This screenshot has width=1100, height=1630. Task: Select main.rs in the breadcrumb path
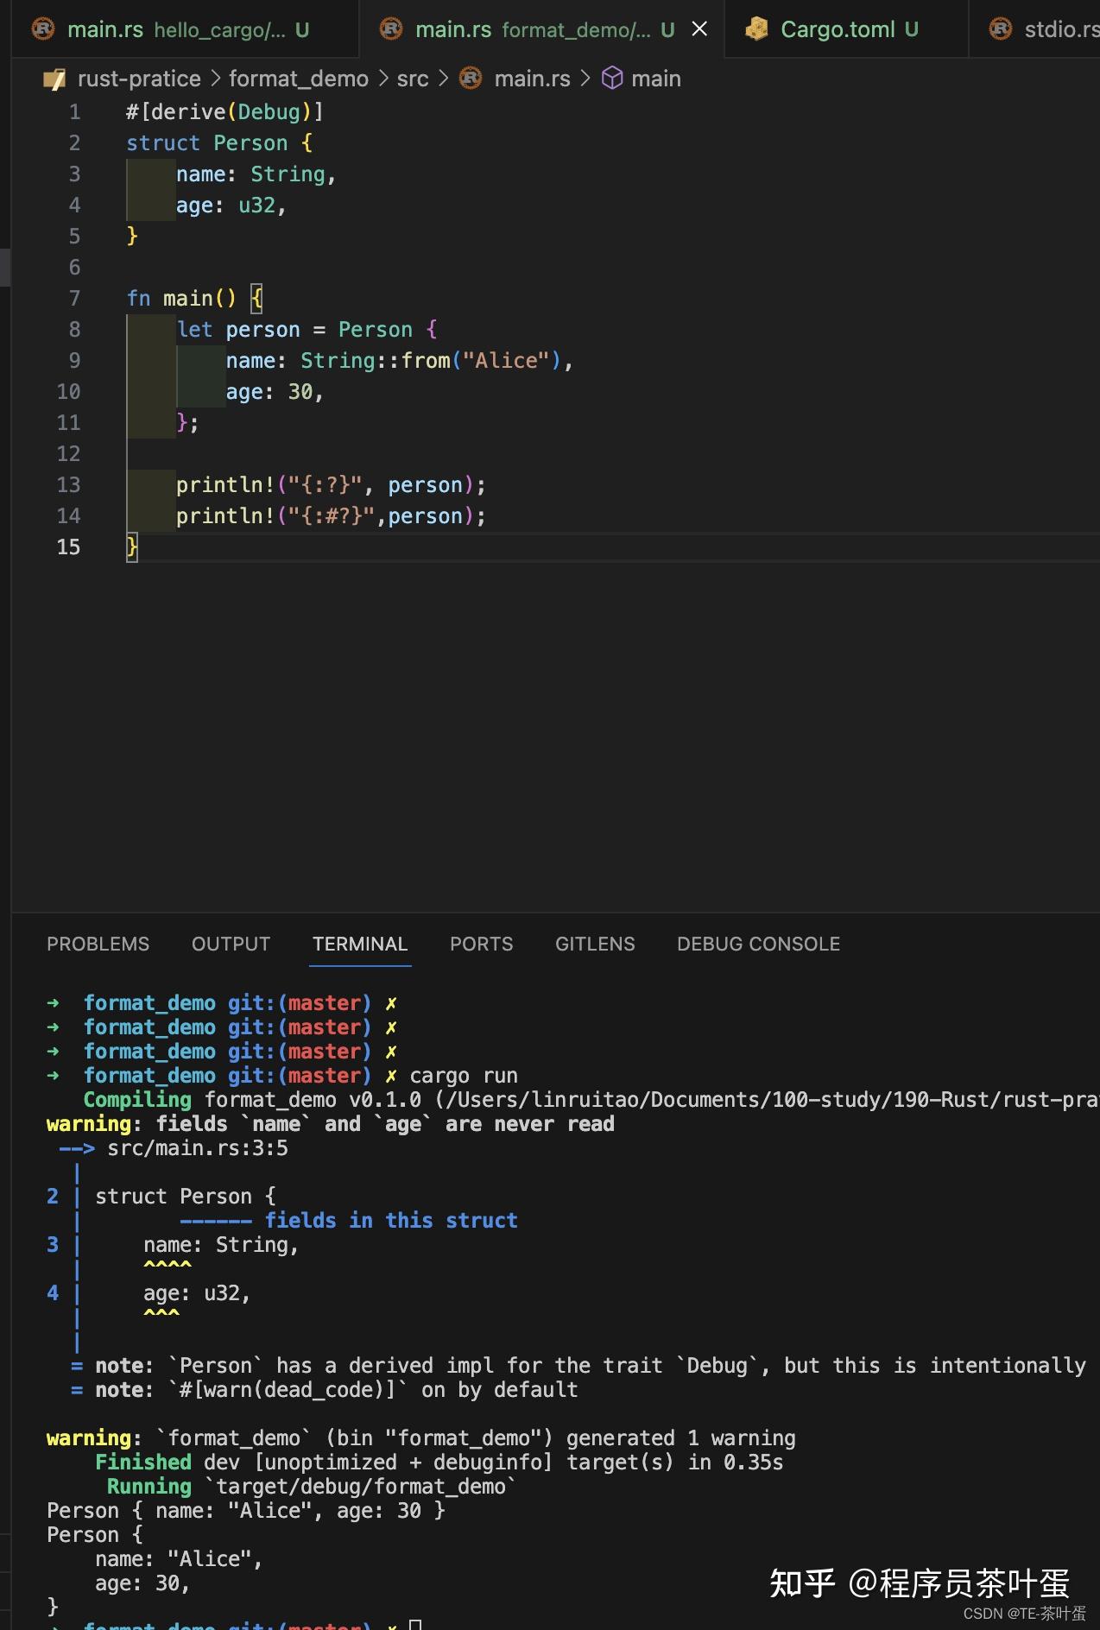(532, 79)
